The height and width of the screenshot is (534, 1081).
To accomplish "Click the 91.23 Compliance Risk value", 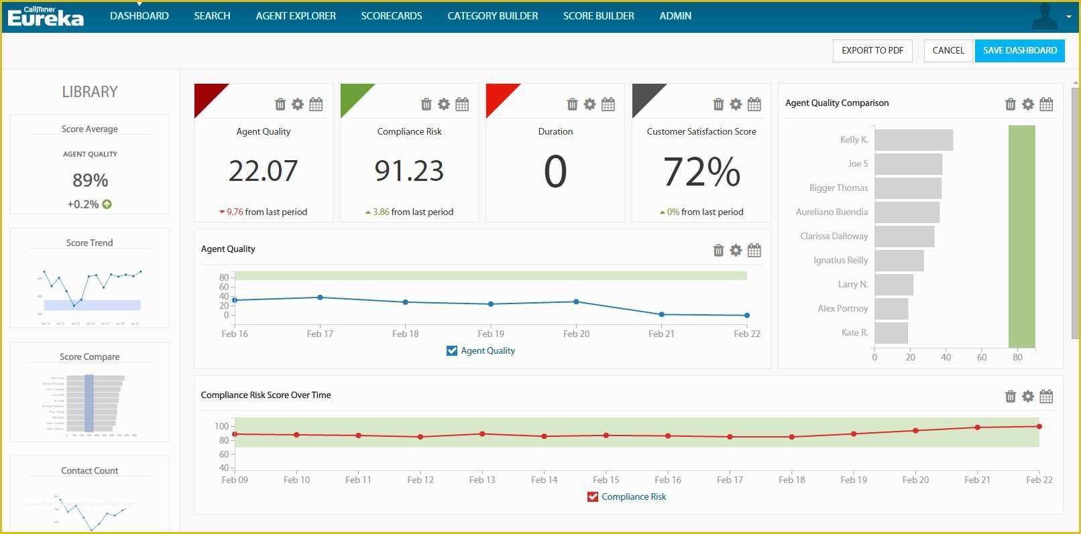I will point(409,171).
